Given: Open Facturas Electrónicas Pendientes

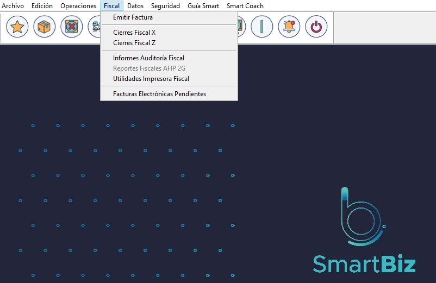Looking at the screenshot, I should click(159, 94).
